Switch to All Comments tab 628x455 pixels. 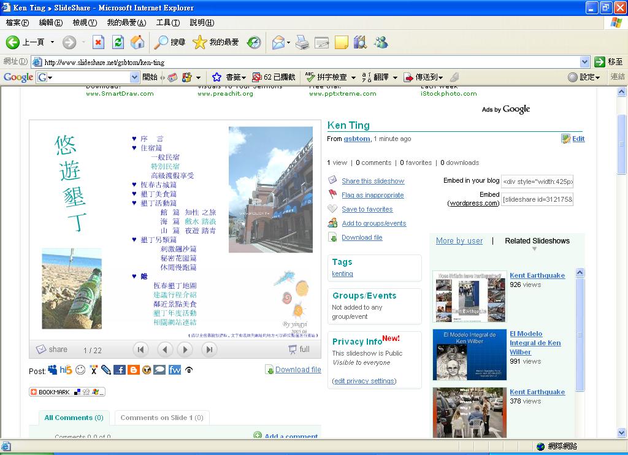pos(74,418)
